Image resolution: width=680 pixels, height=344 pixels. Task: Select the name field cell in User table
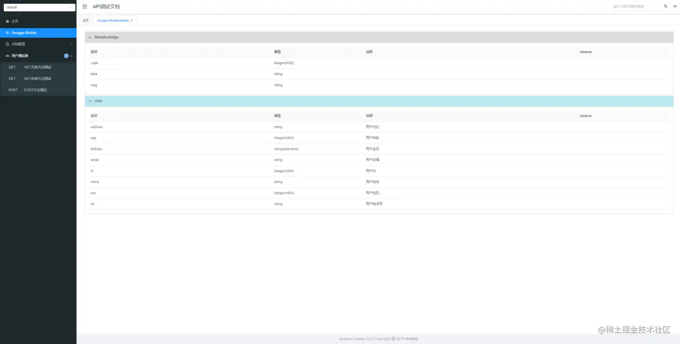tap(94, 182)
